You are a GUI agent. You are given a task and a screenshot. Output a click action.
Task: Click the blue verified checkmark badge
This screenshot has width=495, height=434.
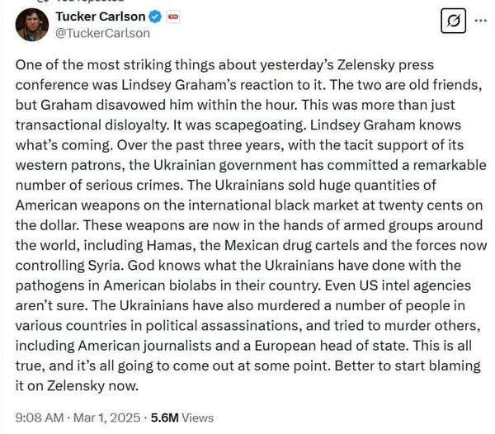pos(153,17)
